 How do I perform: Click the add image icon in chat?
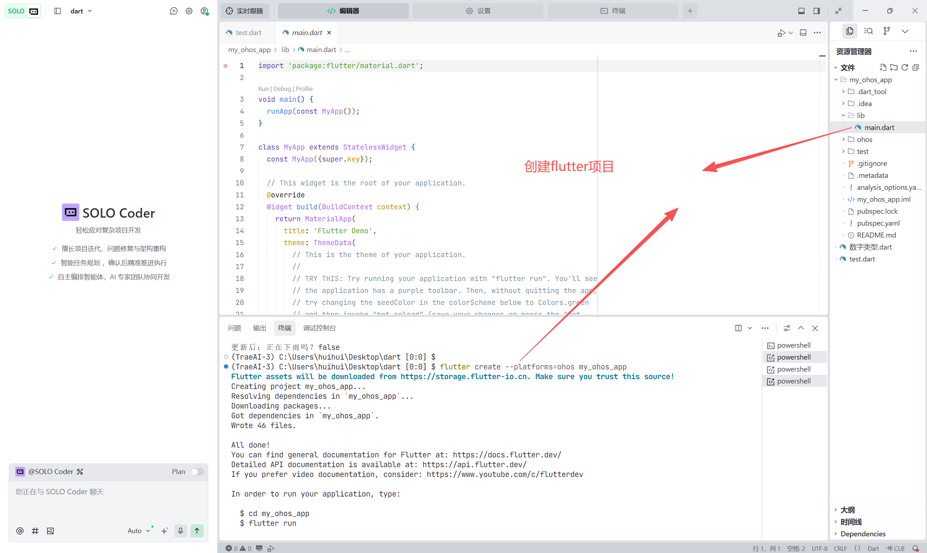coord(50,531)
